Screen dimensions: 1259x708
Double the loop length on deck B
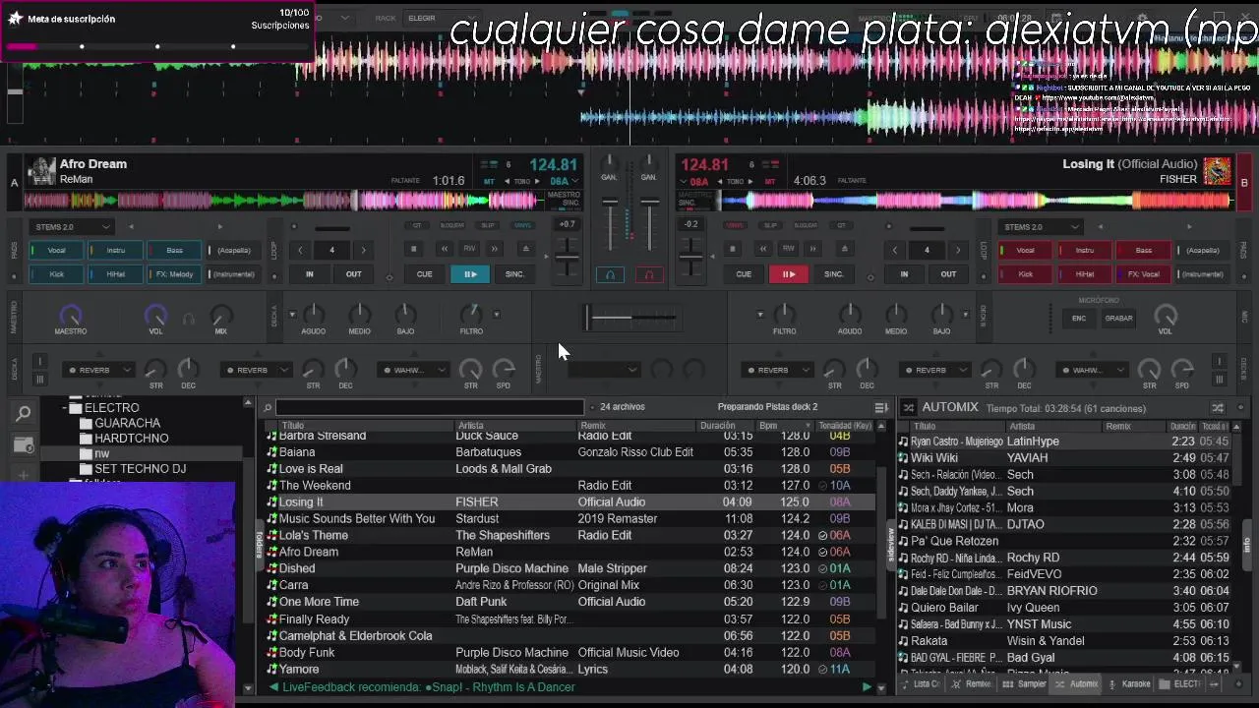957,250
